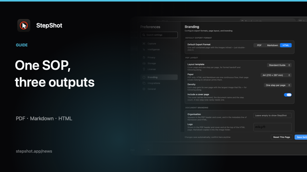Image resolution: width=307 pixels, height=172 pixels.
Task: Click the grid view icon in background window
Action: tap(300, 21)
